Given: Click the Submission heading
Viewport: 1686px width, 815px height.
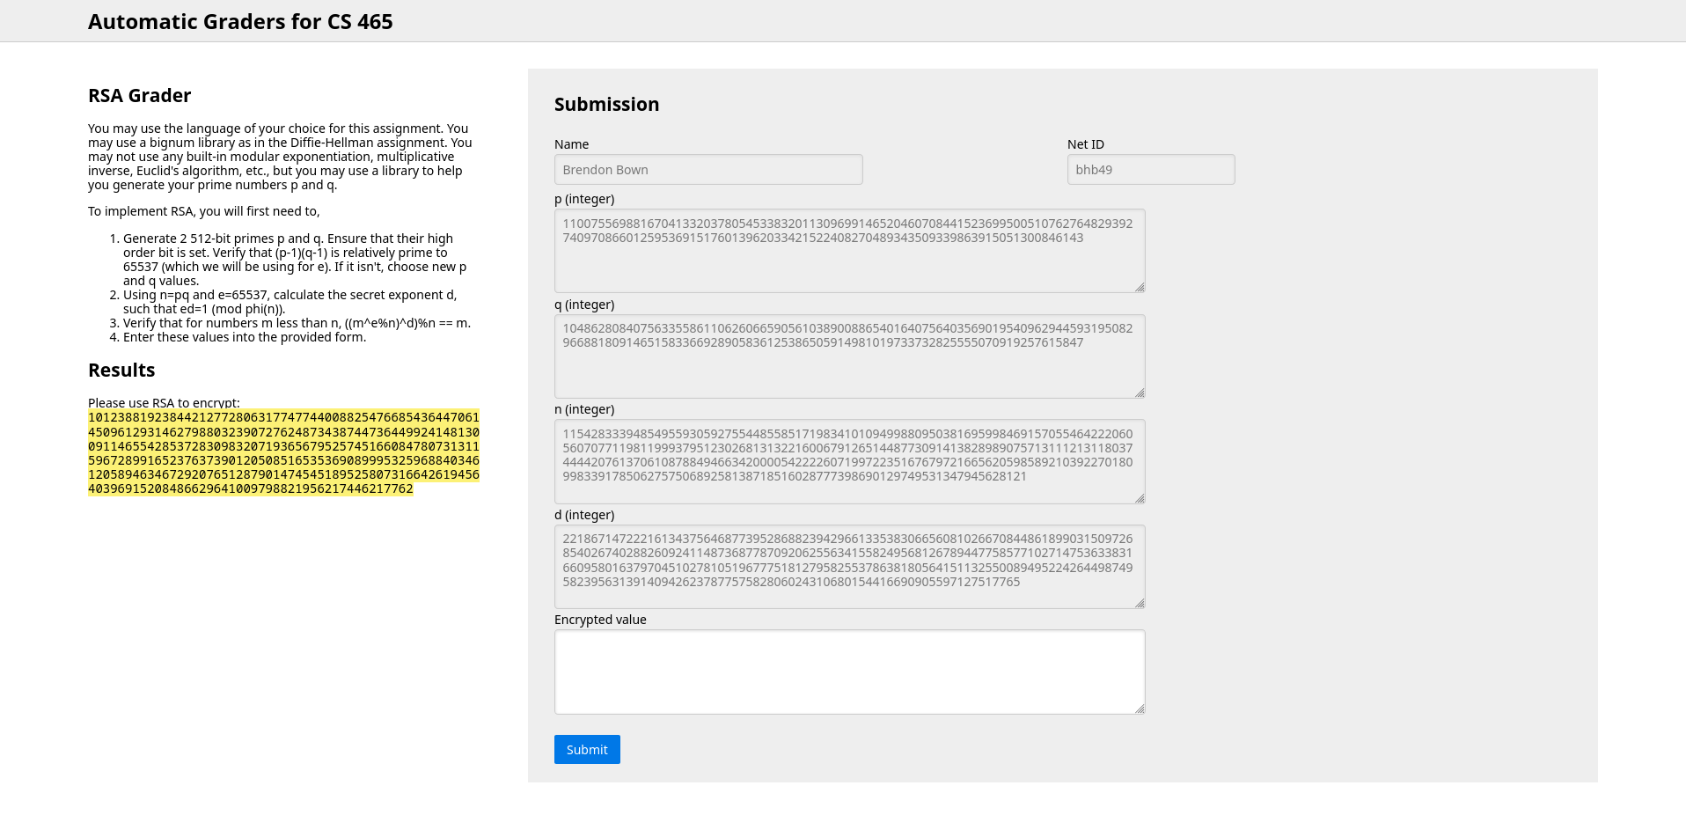Looking at the screenshot, I should coord(606,104).
